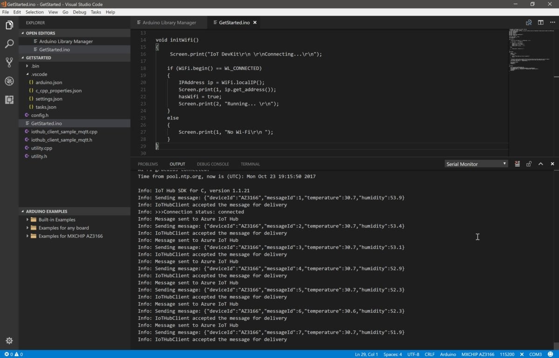The width and height of the screenshot is (559, 358).
Task: Close the output panel
Action: pyautogui.click(x=552, y=164)
